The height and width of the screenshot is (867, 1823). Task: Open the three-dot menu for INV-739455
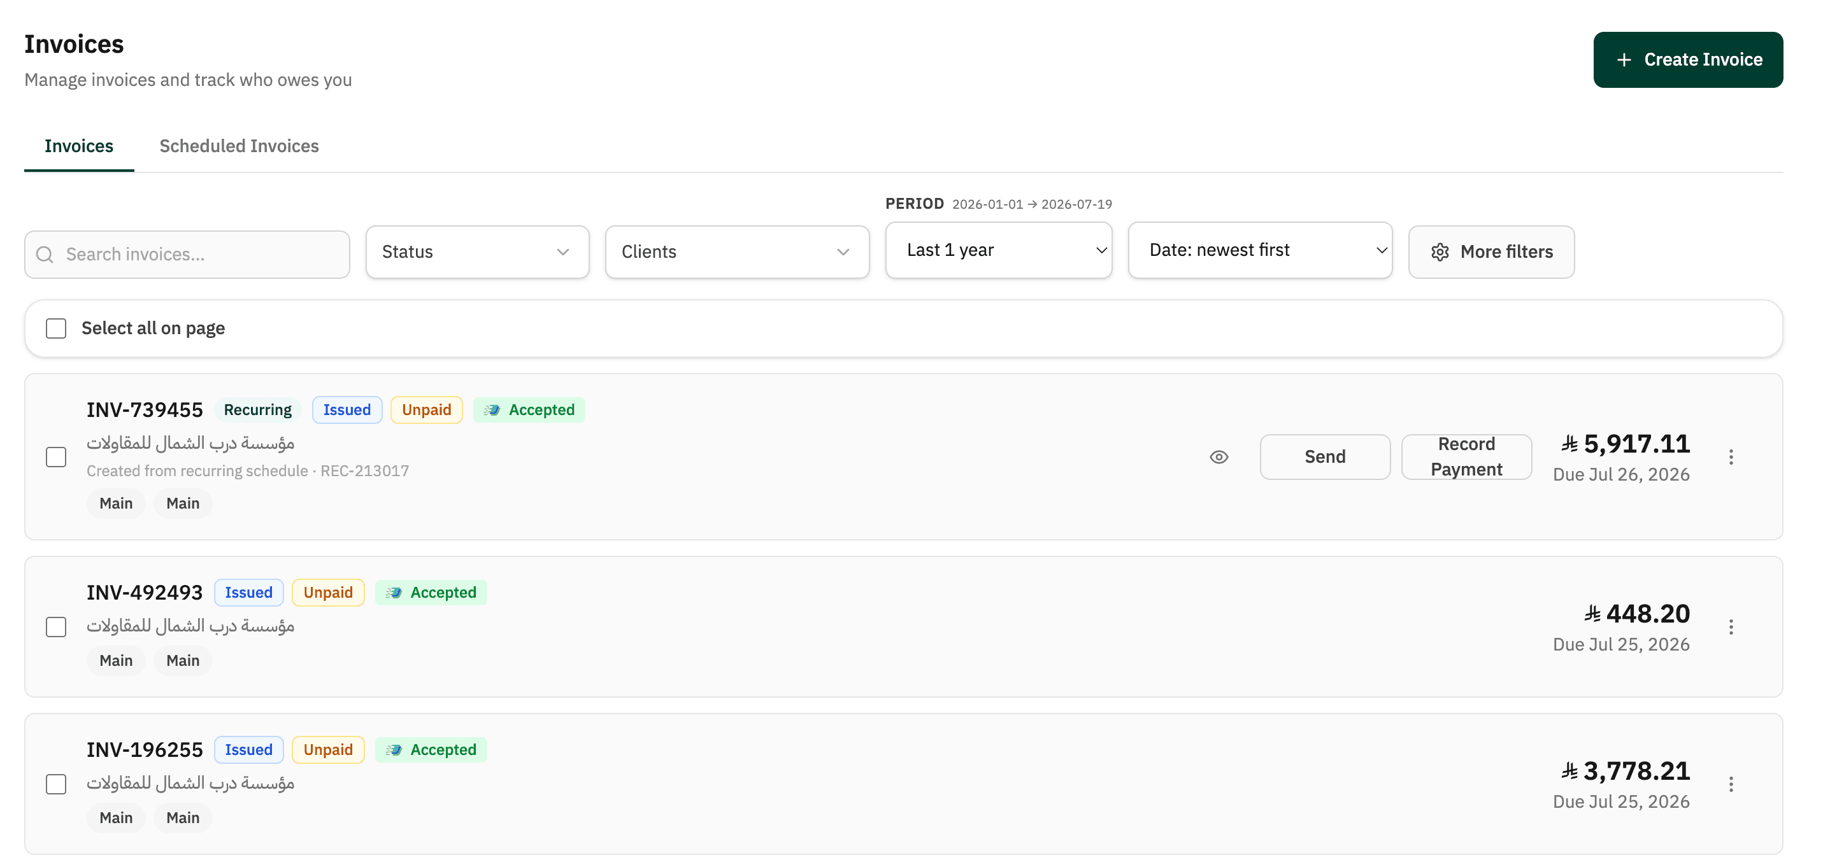(1731, 457)
